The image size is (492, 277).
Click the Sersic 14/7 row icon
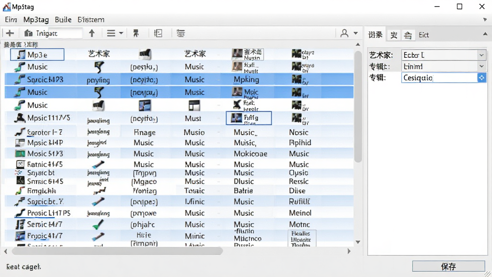click(20, 224)
